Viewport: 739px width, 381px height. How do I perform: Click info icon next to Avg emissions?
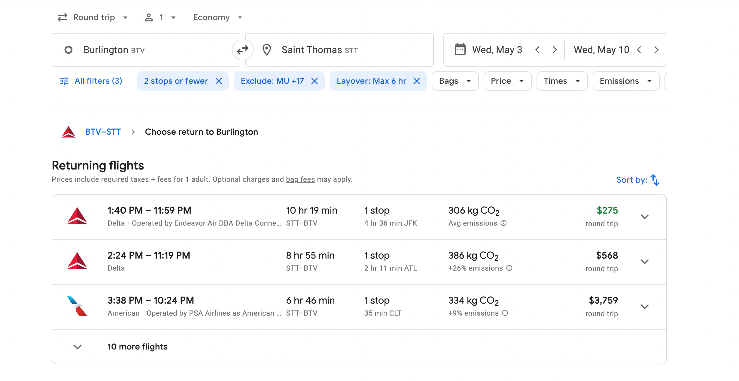pyautogui.click(x=504, y=223)
